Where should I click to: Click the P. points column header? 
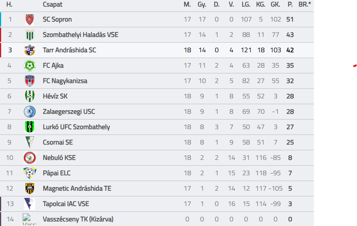click(x=290, y=5)
